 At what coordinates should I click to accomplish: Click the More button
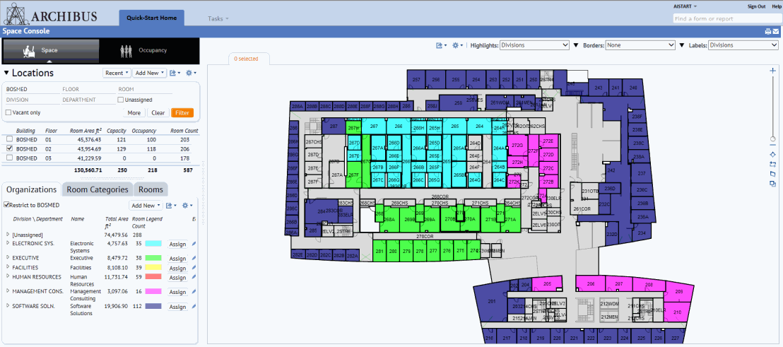[134, 113]
